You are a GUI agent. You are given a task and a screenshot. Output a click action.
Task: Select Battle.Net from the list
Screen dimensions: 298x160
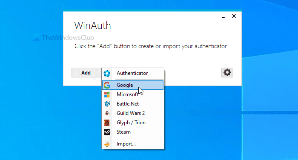point(133,104)
